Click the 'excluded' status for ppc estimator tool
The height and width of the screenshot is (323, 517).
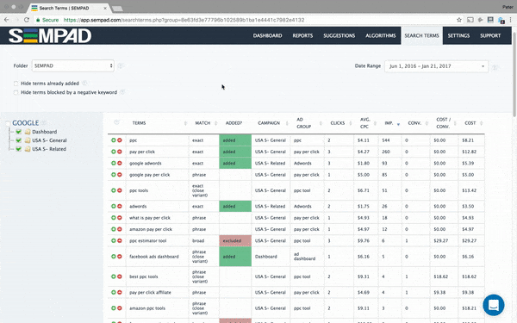coord(235,240)
